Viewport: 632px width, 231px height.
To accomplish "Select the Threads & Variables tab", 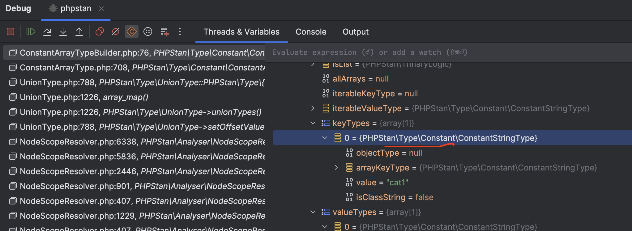I will (x=241, y=32).
